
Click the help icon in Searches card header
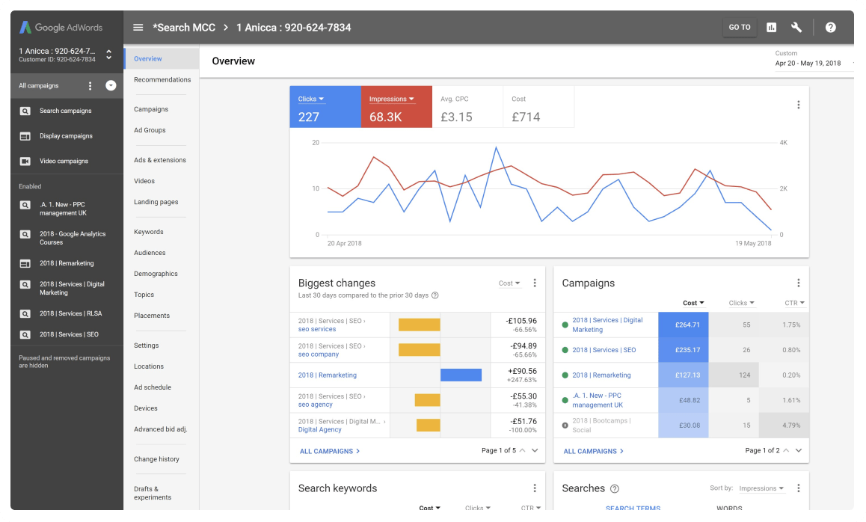pyautogui.click(x=614, y=488)
